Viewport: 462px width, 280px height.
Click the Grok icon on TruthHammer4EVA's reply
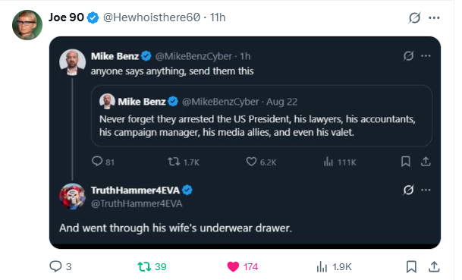408,190
